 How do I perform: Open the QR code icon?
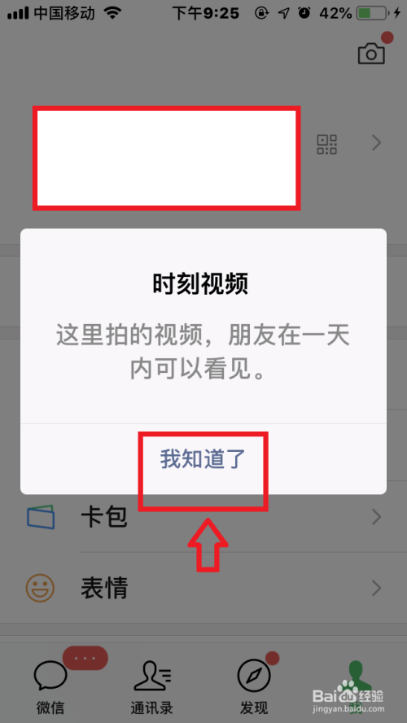[x=326, y=144]
